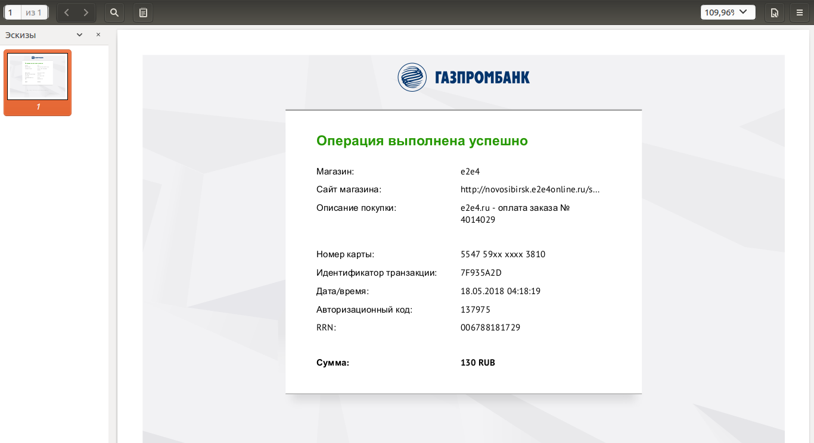Click the Дата/время: label

click(x=343, y=291)
